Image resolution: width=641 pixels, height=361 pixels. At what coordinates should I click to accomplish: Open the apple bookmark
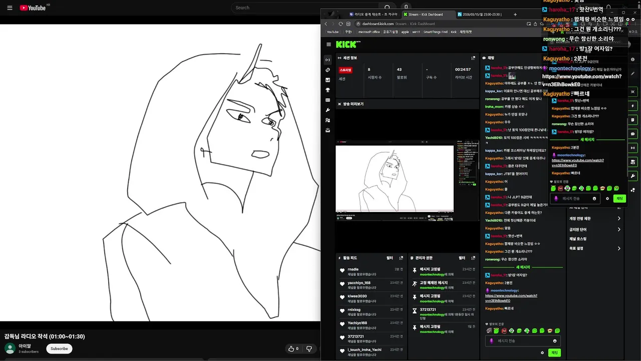[x=405, y=32]
